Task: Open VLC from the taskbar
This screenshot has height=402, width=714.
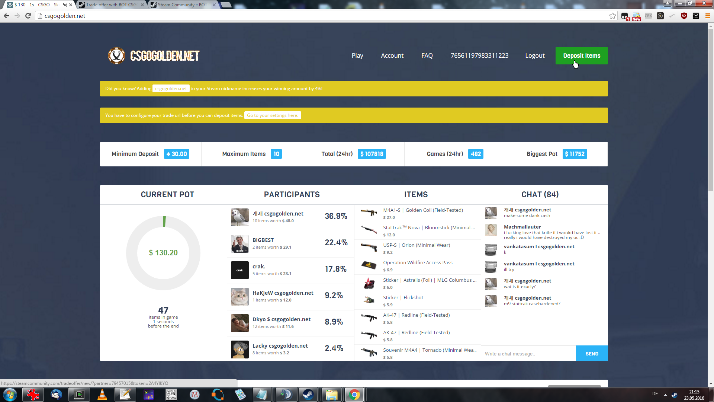Action: click(x=102, y=395)
